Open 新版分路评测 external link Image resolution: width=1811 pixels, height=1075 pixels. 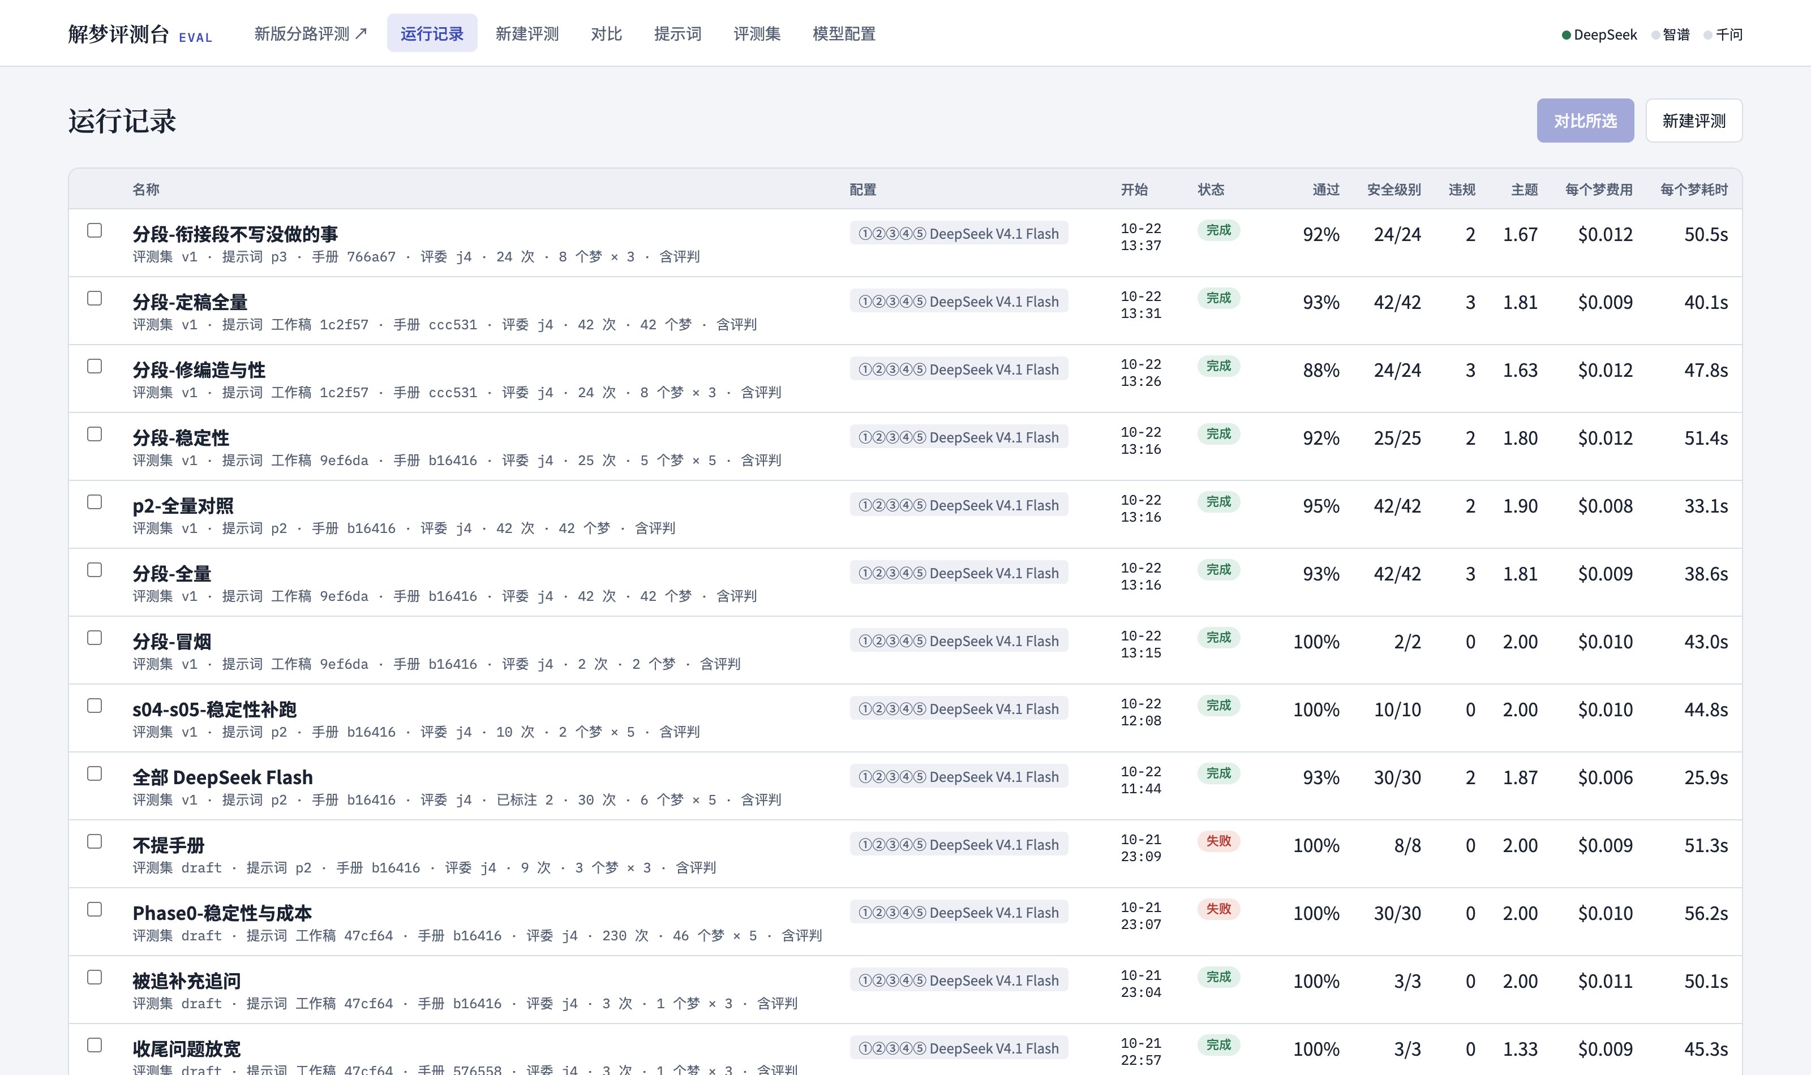pyautogui.click(x=311, y=33)
